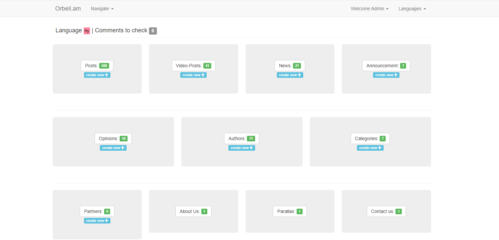The width and height of the screenshot is (499, 240).
Task: Click the plus icon under News
Action: tap(299, 75)
